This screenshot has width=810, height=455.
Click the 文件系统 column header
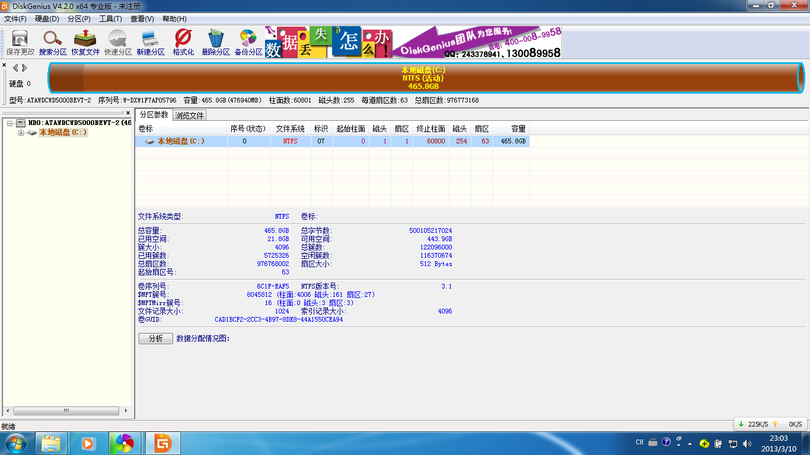click(291, 129)
